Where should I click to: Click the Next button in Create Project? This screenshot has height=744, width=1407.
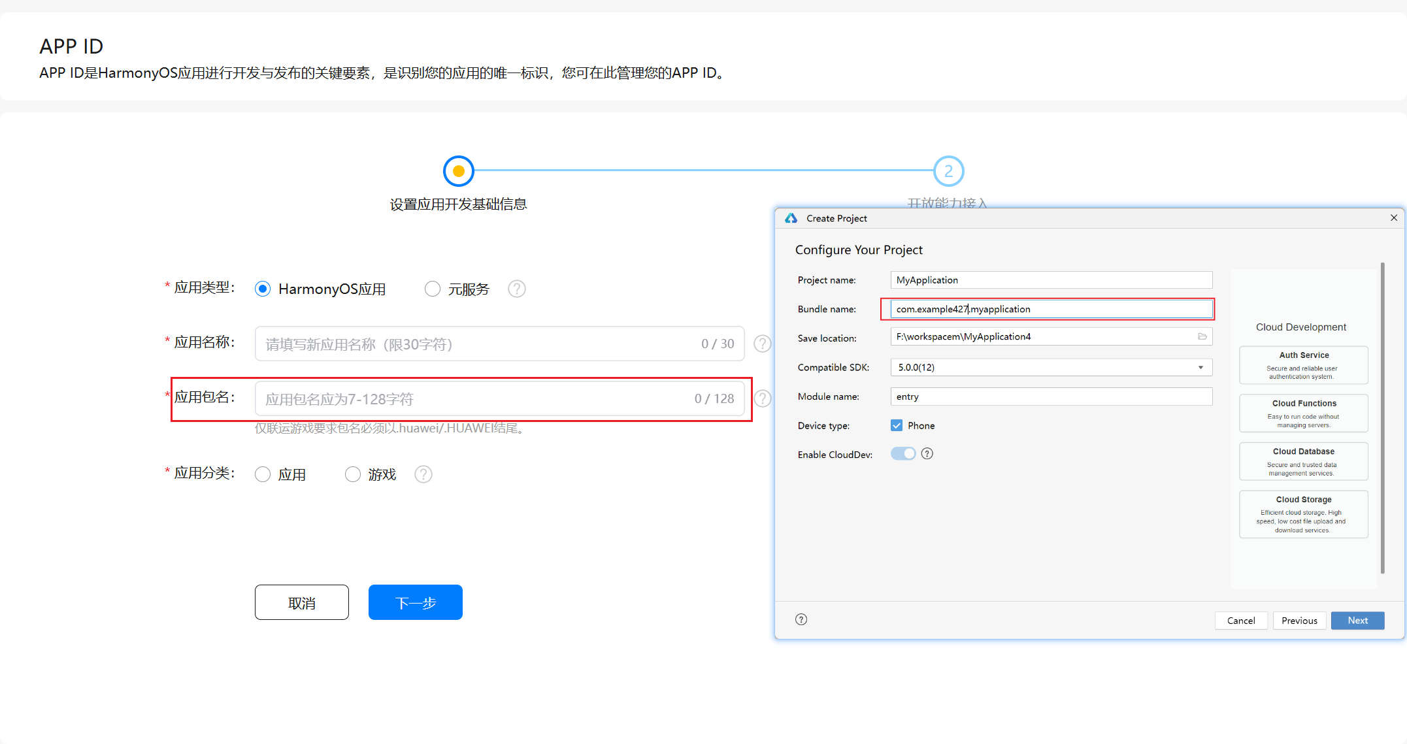1358,621
